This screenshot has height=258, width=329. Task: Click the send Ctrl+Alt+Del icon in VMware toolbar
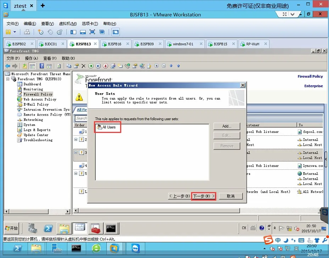[x=27, y=32]
